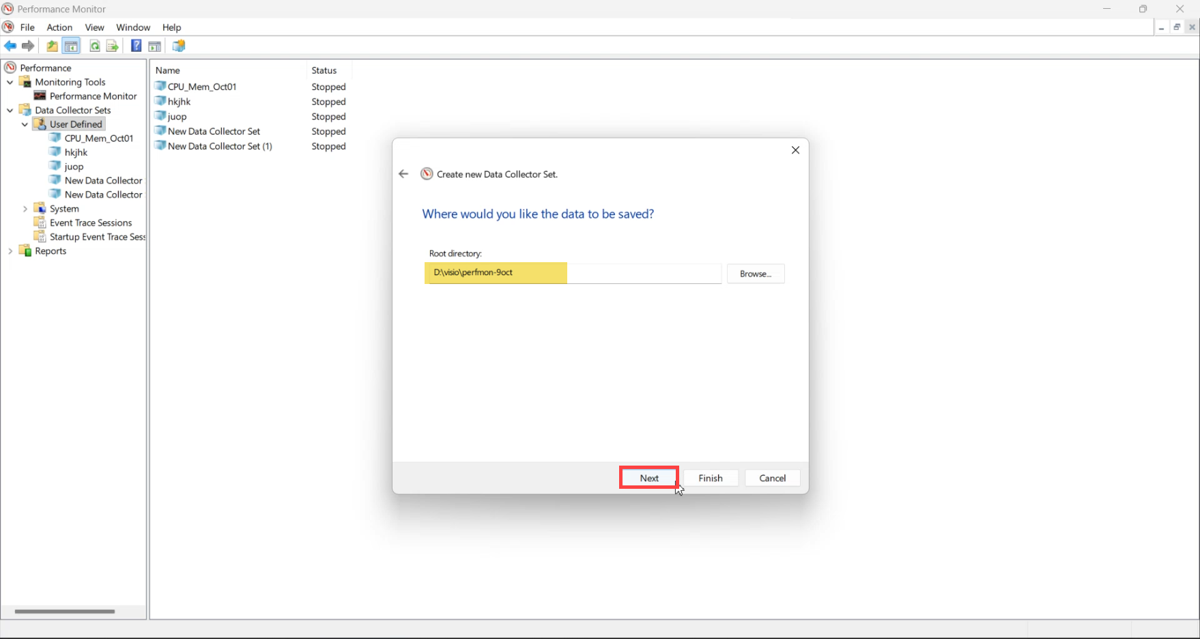
Task: Click the Next button in the wizard
Action: pos(649,478)
